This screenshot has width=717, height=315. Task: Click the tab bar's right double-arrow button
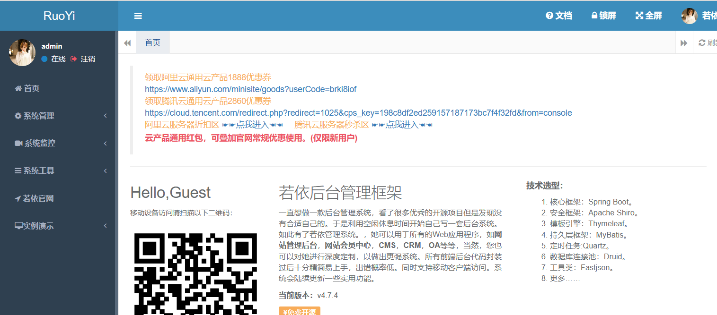coord(684,43)
